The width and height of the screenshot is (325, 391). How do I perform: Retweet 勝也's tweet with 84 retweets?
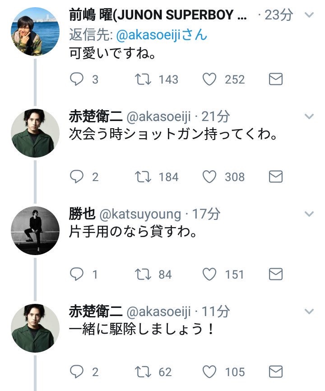coord(143,274)
